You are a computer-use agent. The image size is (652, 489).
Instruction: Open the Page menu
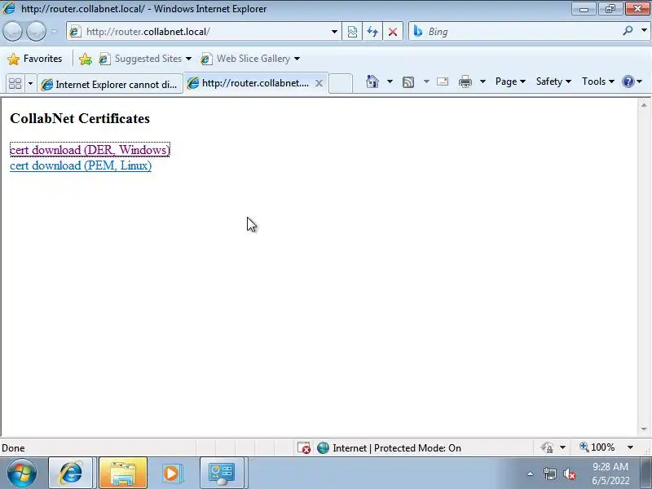[x=511, y=81]
